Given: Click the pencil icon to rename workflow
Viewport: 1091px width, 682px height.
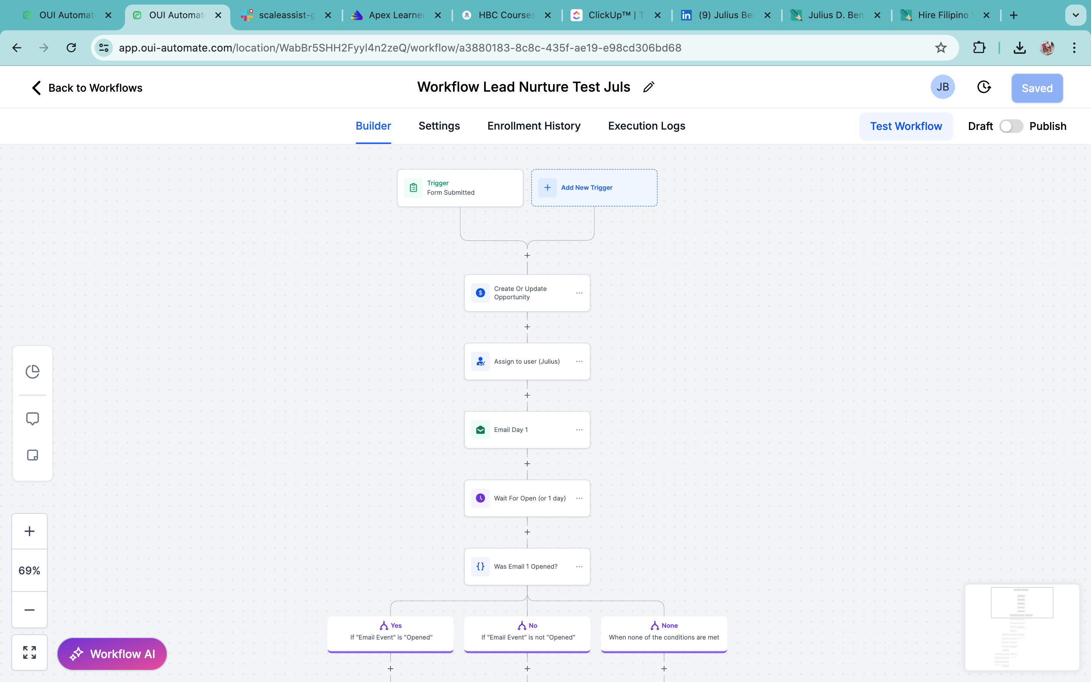Looking at the screenshot, I should click(649, 87).
